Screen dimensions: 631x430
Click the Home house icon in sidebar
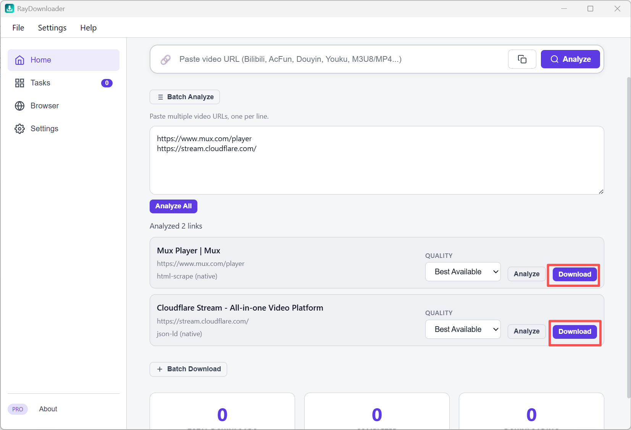(x=19, y=60)
